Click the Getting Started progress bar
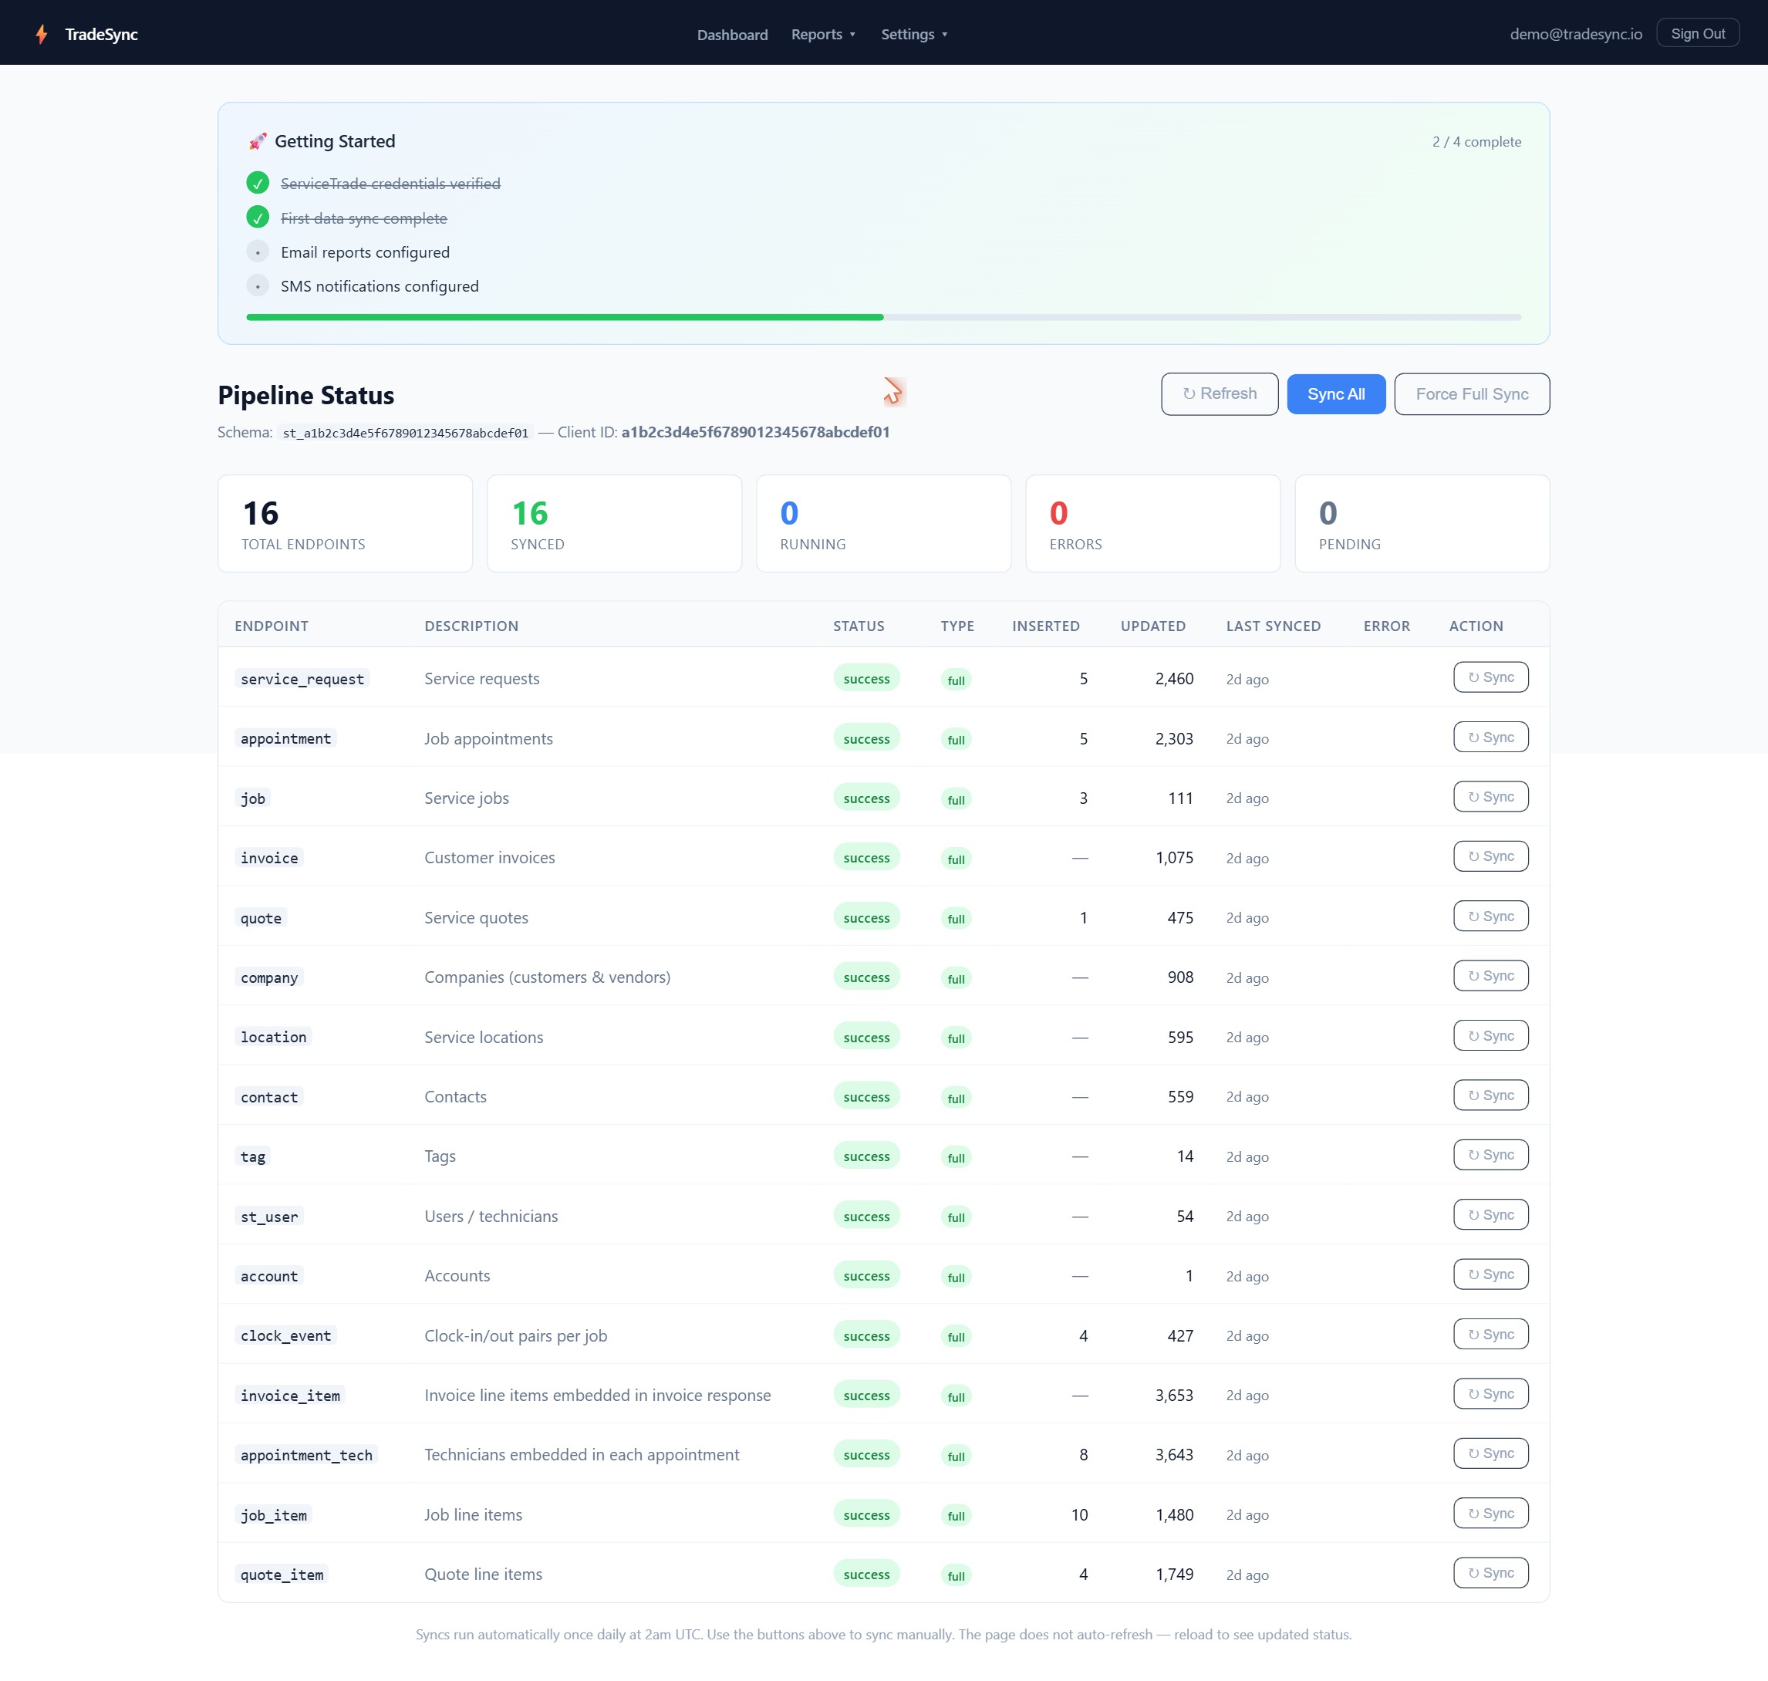Screen dimensions: 1768x1681 click(883, 317)
